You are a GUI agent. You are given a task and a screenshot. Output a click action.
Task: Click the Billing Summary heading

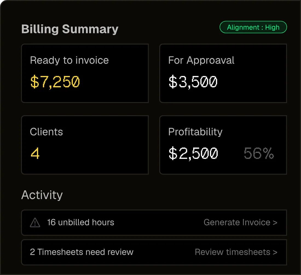tap(70, 29)
